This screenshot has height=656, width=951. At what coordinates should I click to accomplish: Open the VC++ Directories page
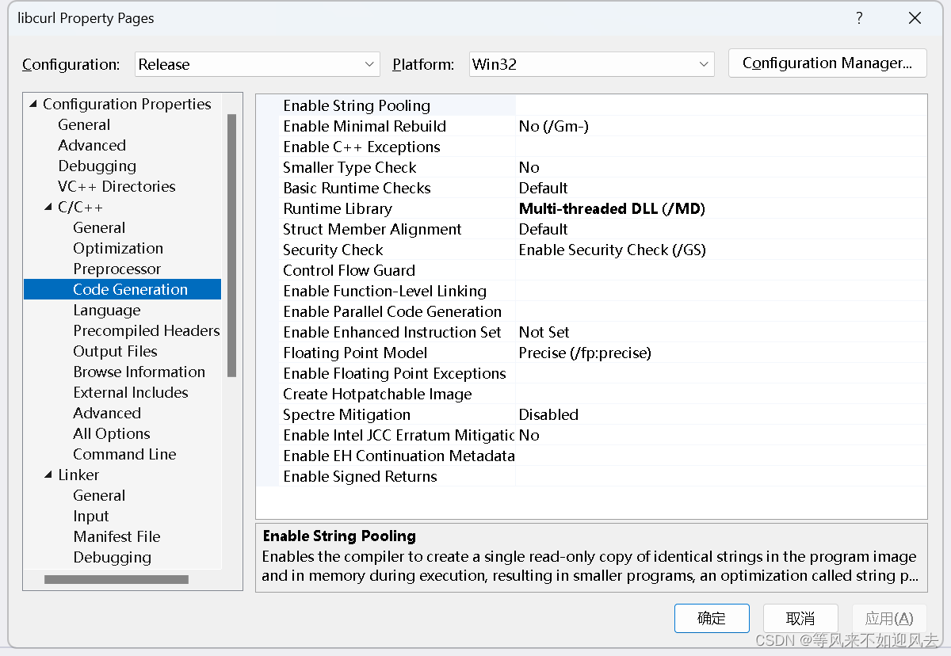pyautogui.click(x=116, y=186)
